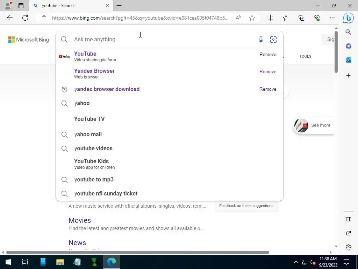Open Favorites list toolbar icon
This screenshot has width=358, height=269.
[x=286, y=18]
